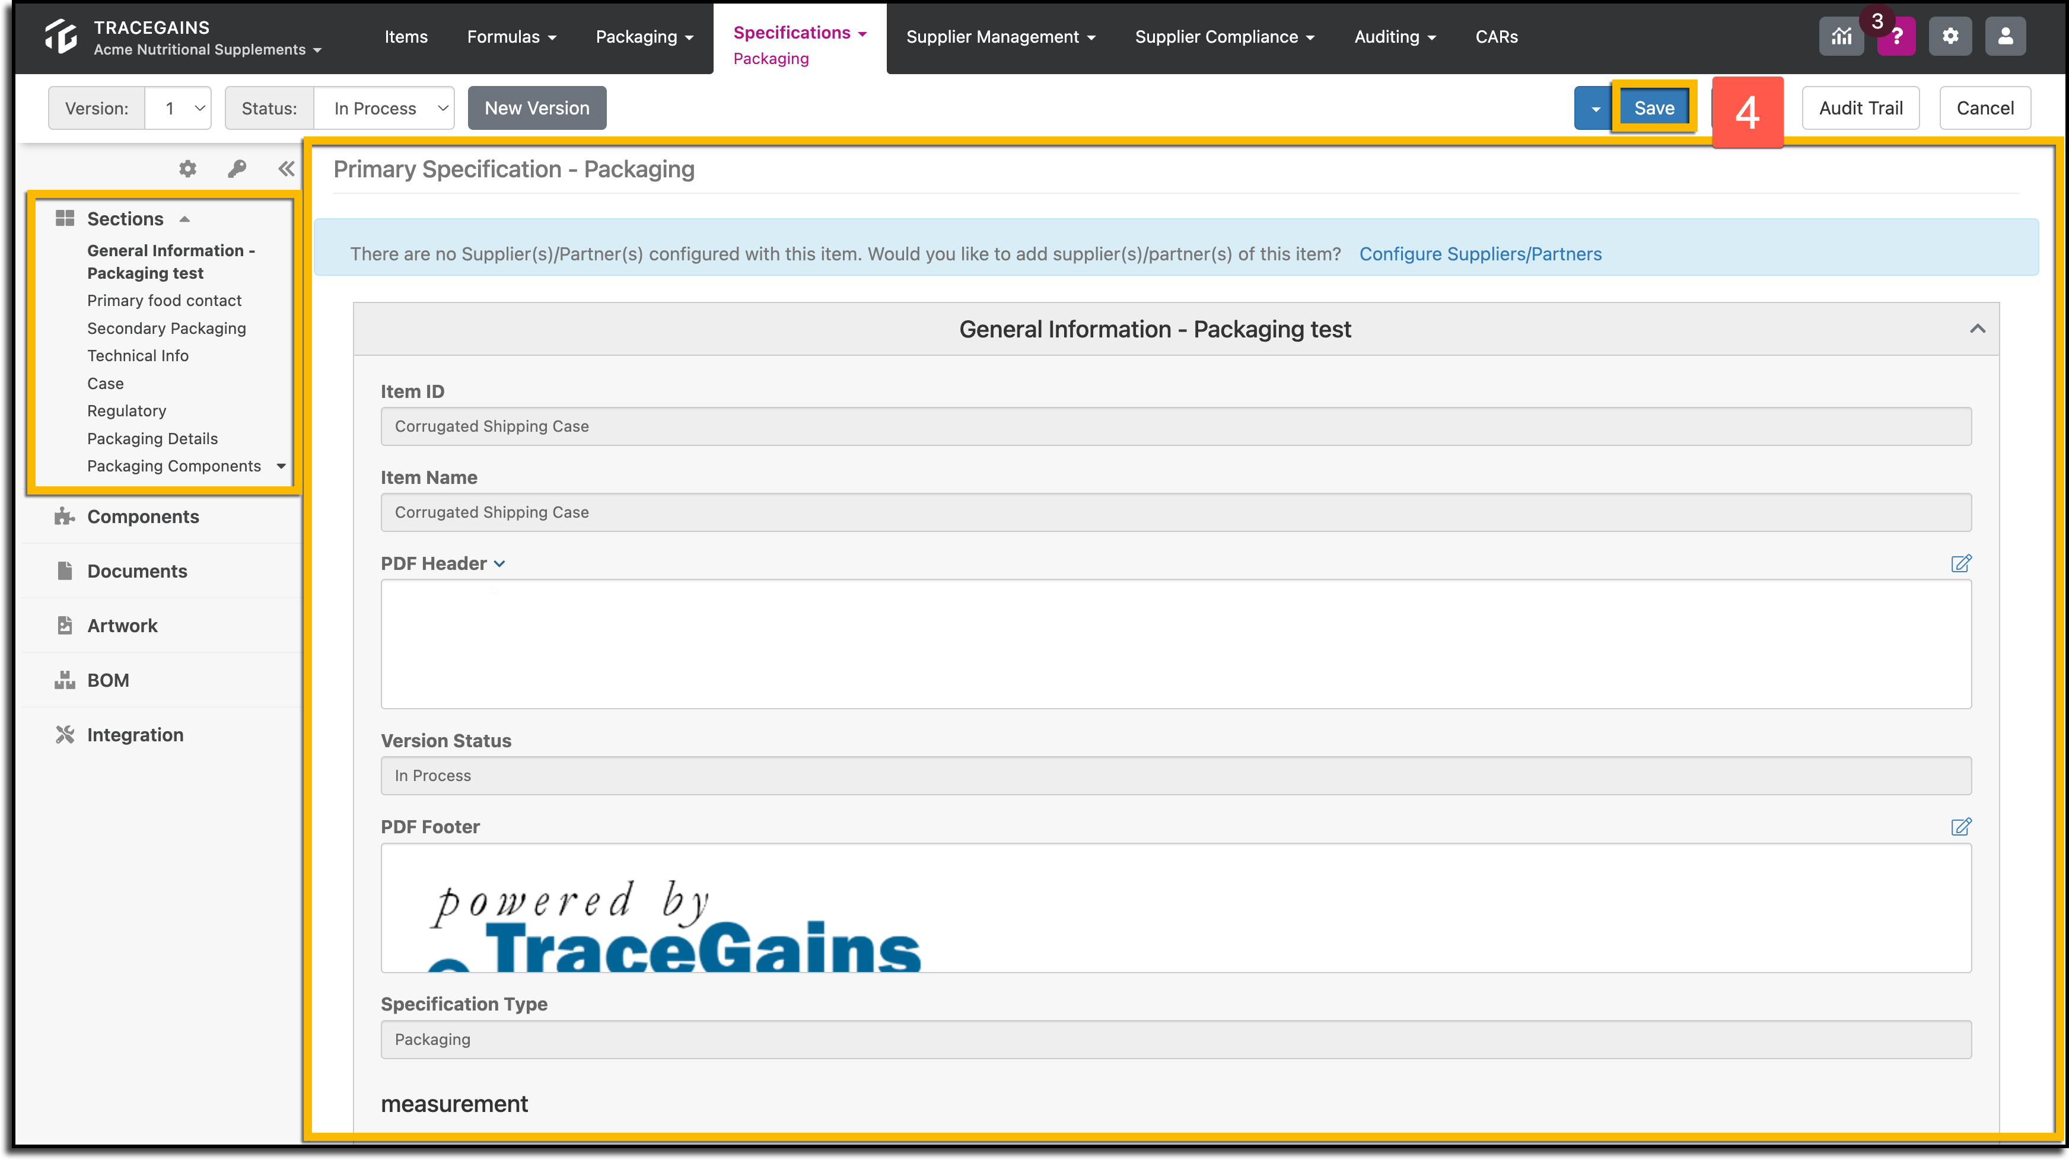Follow the Configure Suppliers/Partners link
The height and width of the screenshot is (1160, 2069).
coord(1480,254)
